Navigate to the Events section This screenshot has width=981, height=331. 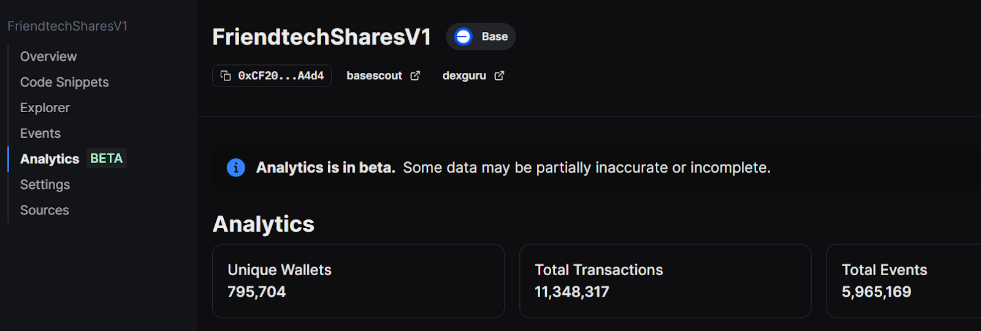point(40,133)
